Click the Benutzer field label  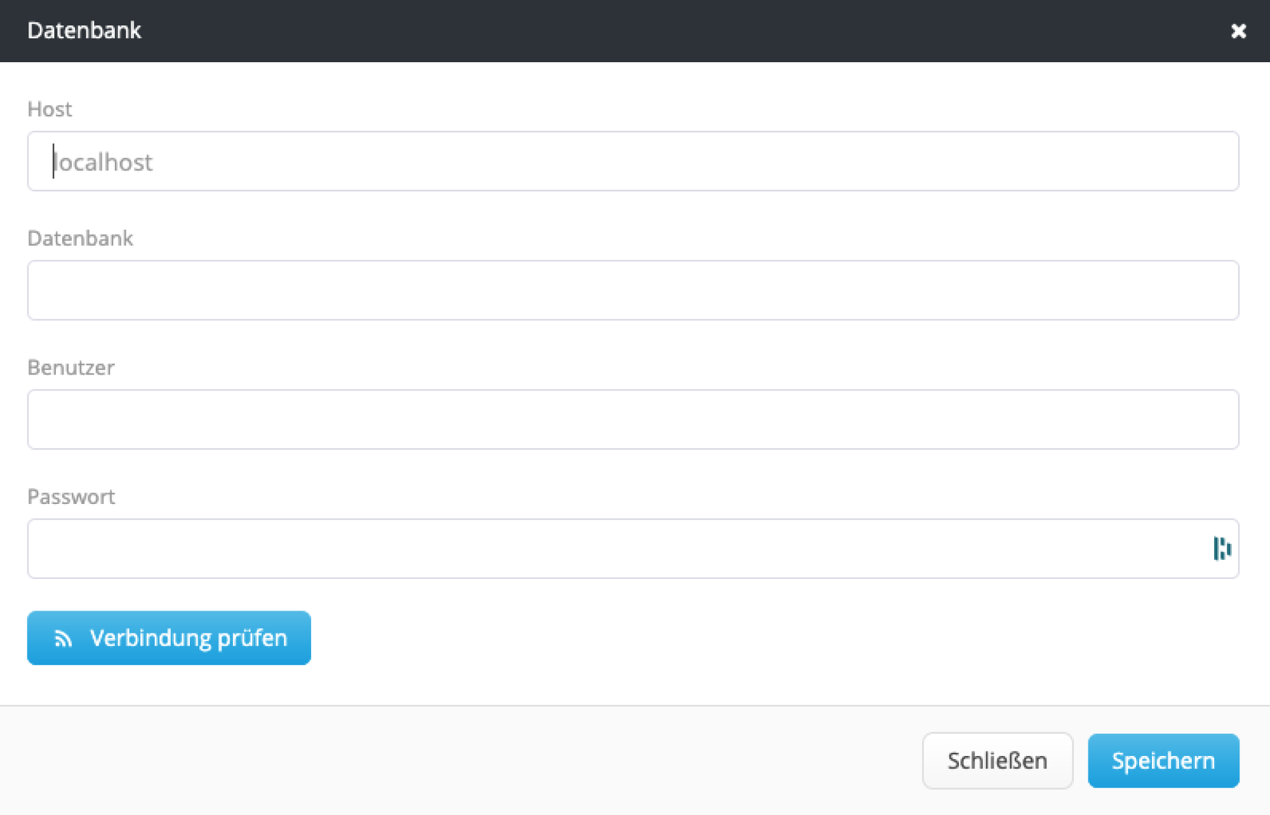(70, 368)
